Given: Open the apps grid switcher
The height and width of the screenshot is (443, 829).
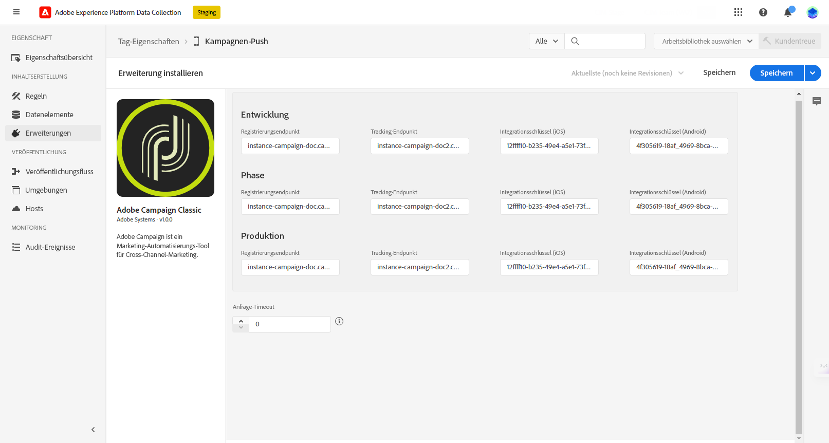Looking at the screenshot, I should pyautogui.click(x=738, y=12).
